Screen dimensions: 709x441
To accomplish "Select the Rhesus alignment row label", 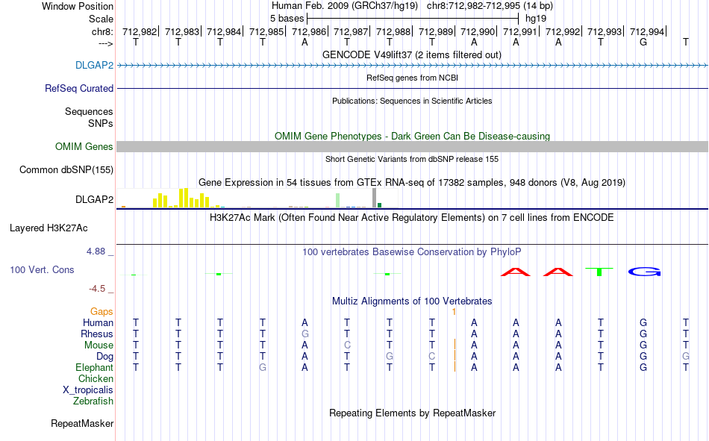I will pos(97,334).
